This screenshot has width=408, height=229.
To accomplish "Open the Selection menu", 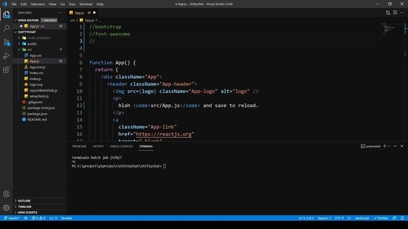I will (38, 4).
